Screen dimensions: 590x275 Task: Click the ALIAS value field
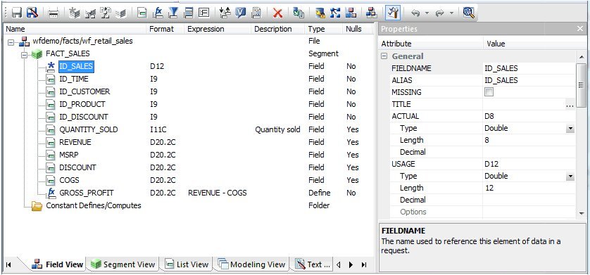pyautogui.click(x=529, y=80)
